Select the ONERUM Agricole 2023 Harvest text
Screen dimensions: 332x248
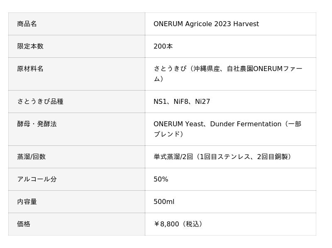206,24
